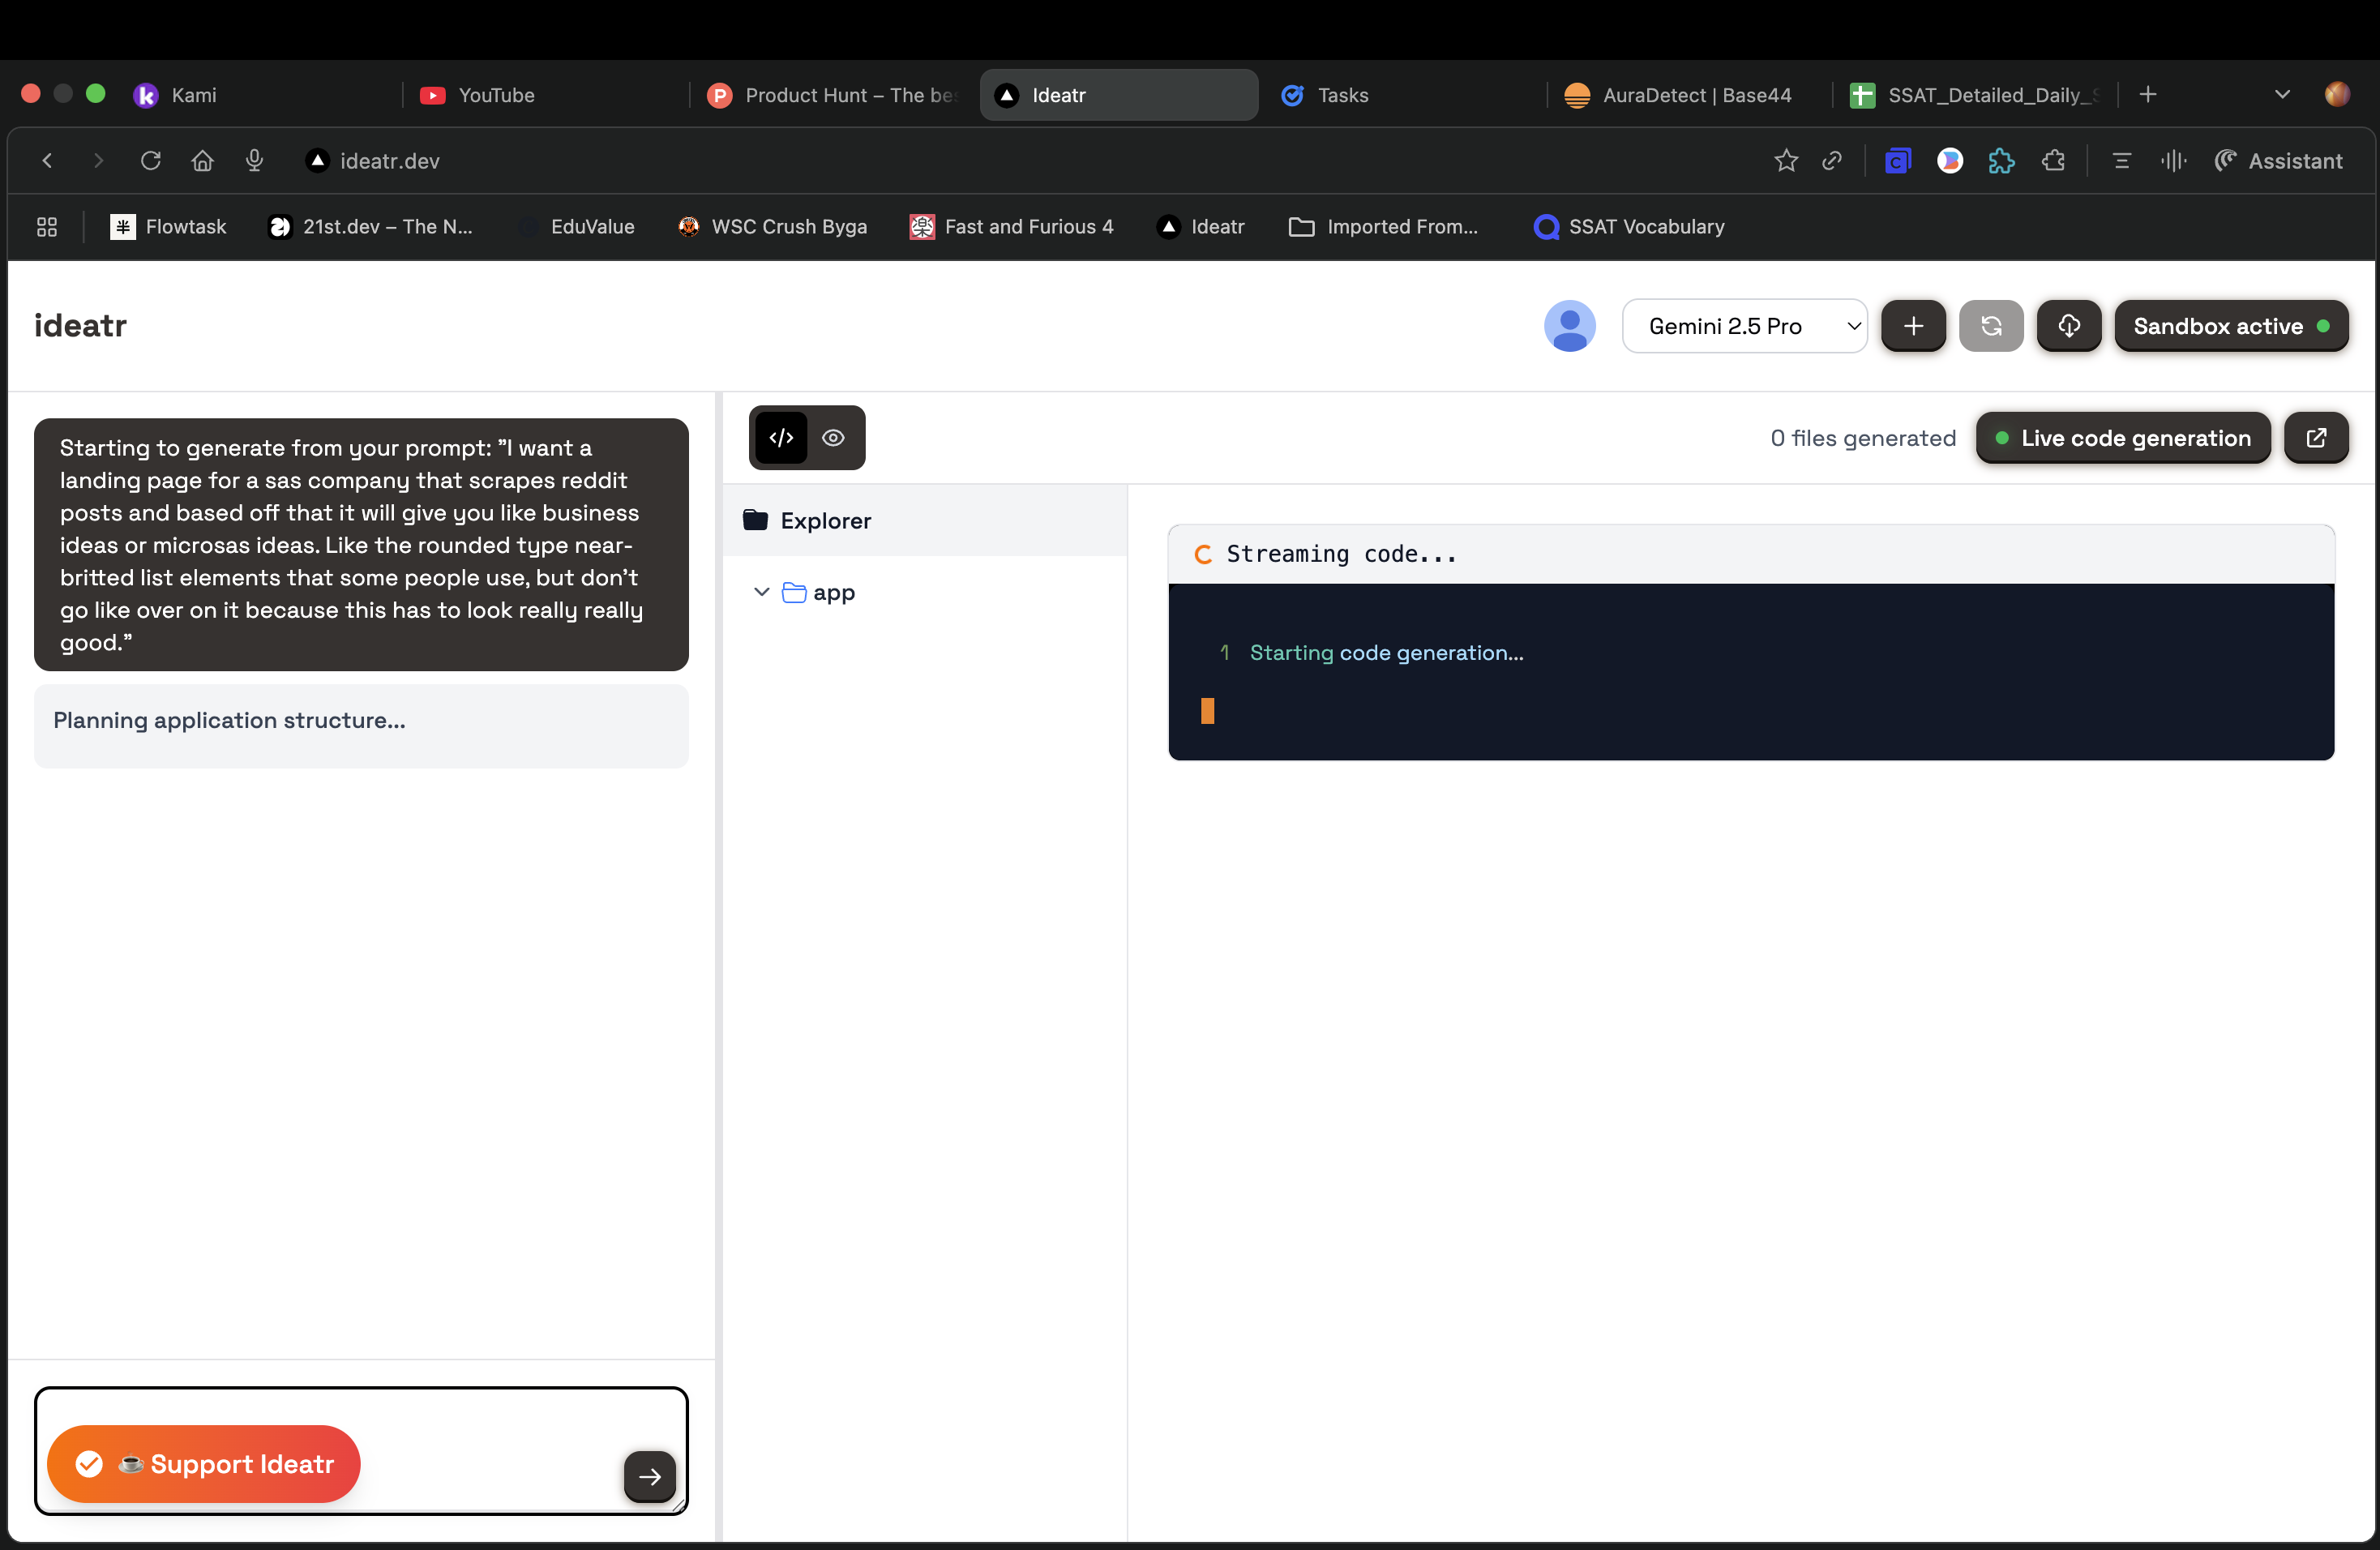Open SSAT Vocabulary bookmark
Screen dimensions: 2380x1550
tap(1629, 227)
